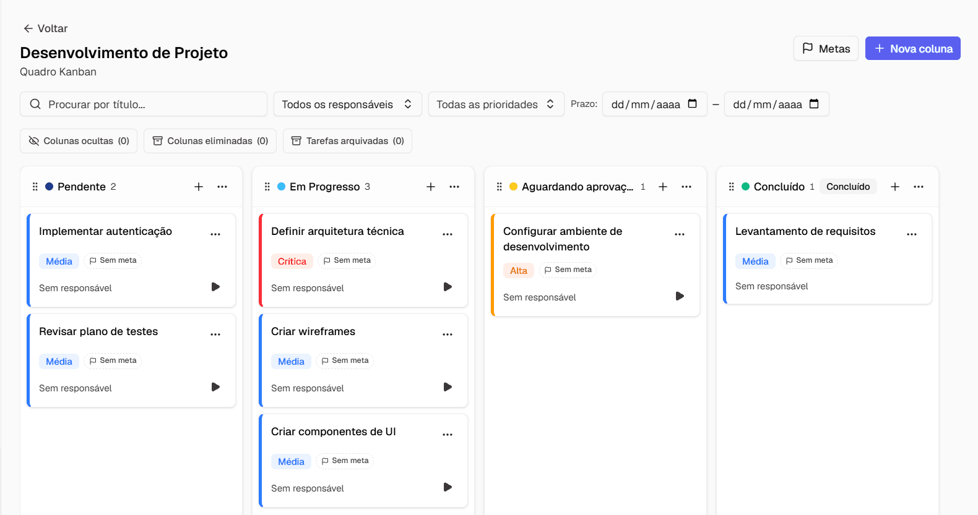Open options for Revisar plano de testes card
Screen dimensions: 978x515
point(215,334)
